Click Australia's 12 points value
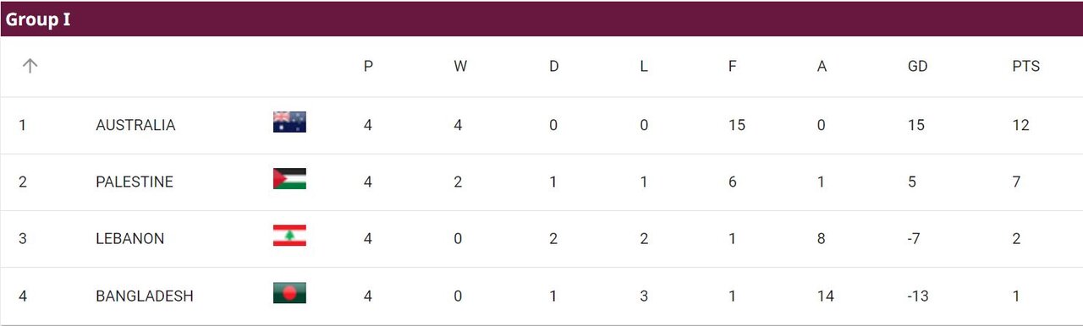 coord(1020,125)
